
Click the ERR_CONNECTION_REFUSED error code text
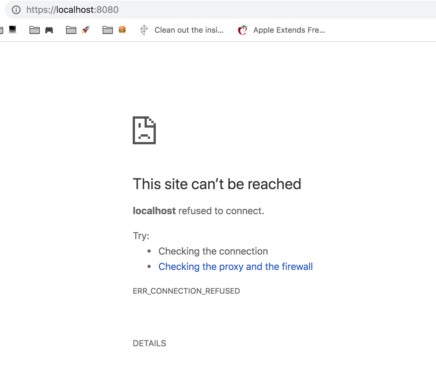pos(186,291)
